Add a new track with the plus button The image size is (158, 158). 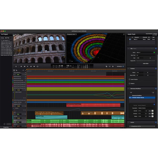pyautogui.click(x=16, y=66)
